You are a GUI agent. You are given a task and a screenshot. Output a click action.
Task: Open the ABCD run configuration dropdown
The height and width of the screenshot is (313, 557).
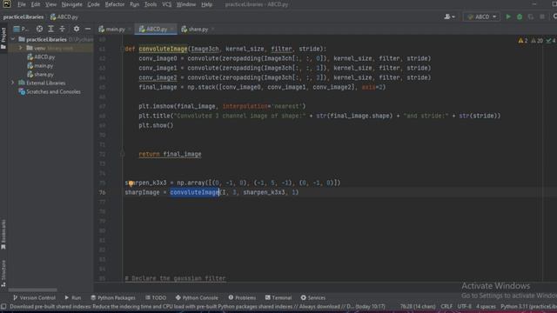point(481,17)
